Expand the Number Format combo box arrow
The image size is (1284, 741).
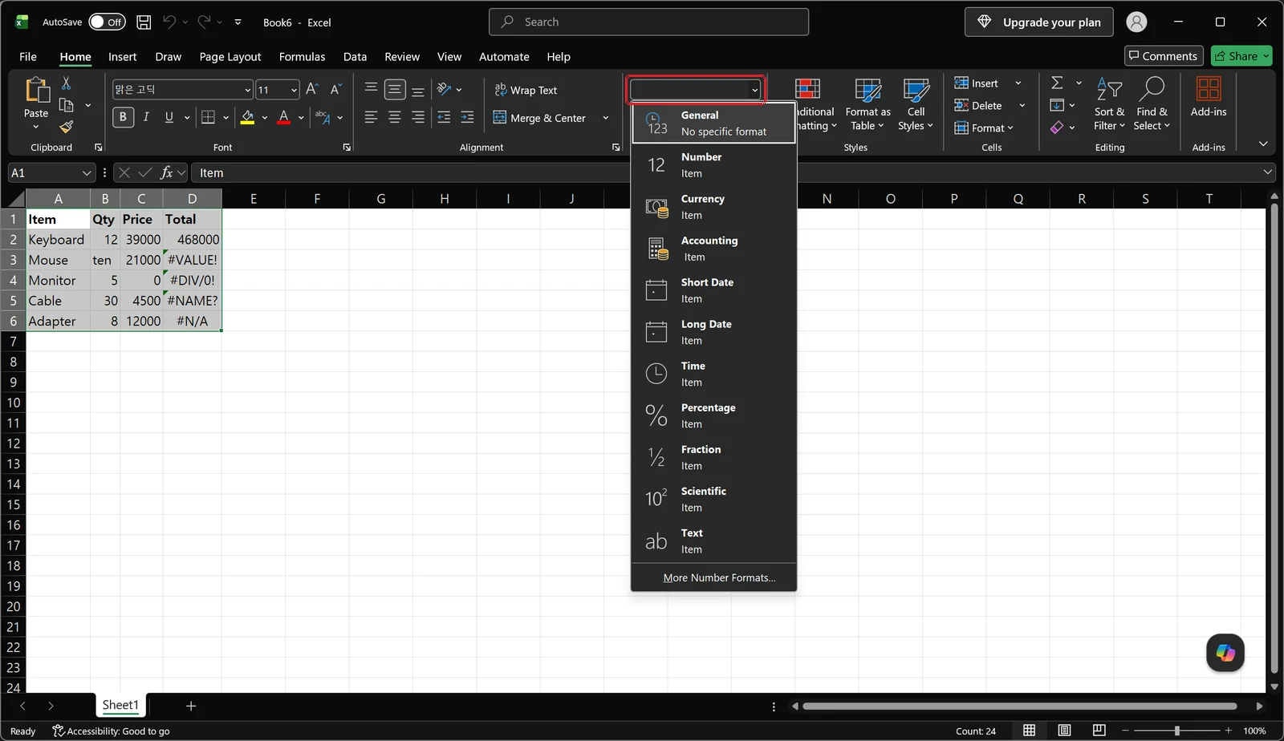[x=754, y=90]
